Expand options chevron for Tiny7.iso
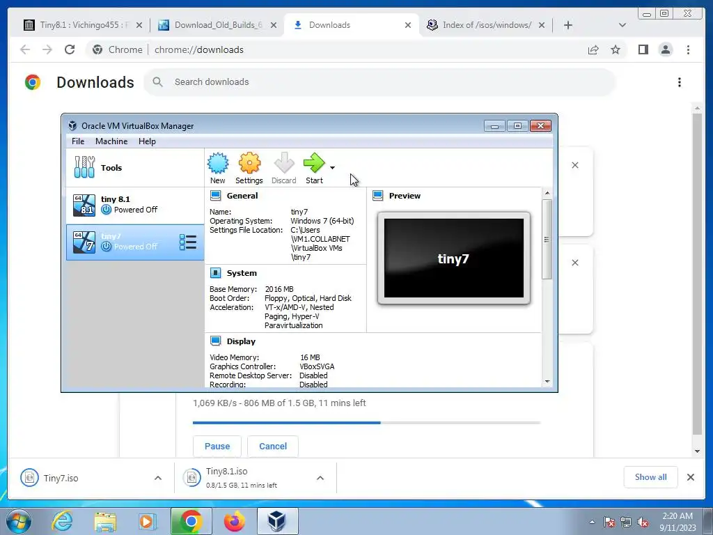The image size is (713, 535). [x=158, y=478]
